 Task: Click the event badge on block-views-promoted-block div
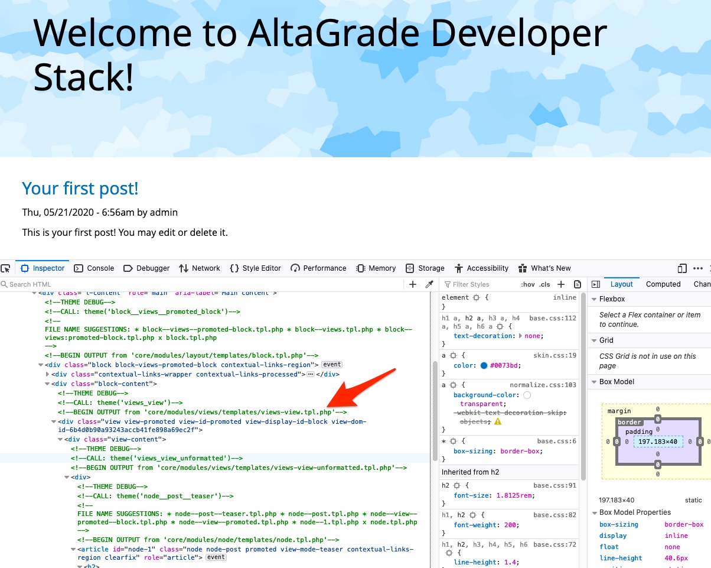pyautogui.click(x=332, y=365)
